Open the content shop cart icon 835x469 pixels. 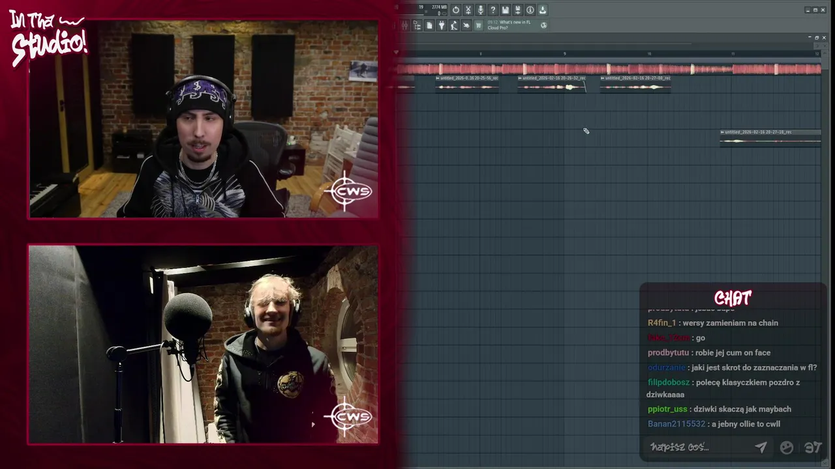click(478, 25)
